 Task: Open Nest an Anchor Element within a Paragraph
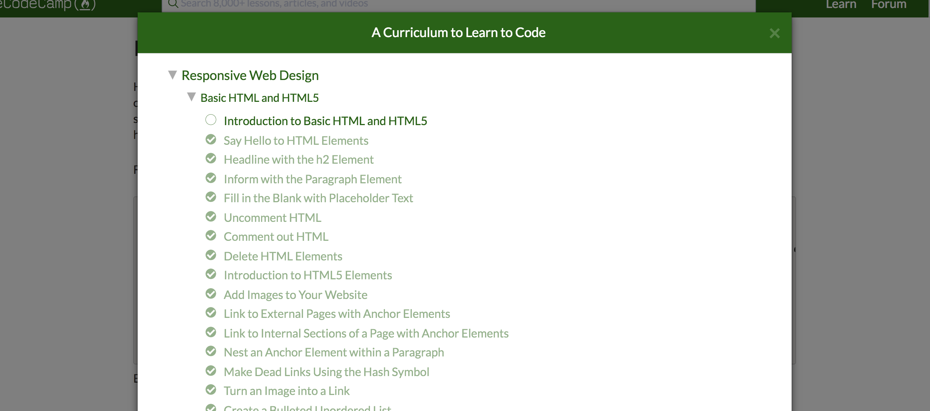[334, 352]
